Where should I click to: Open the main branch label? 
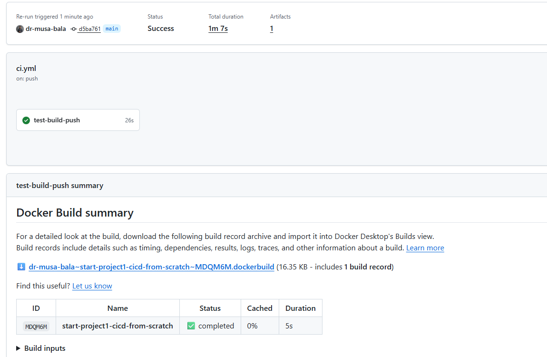[112, 29]
